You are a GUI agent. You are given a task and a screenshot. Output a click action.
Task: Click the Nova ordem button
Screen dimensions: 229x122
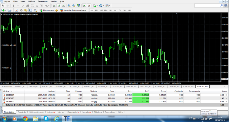coord(46,10)
